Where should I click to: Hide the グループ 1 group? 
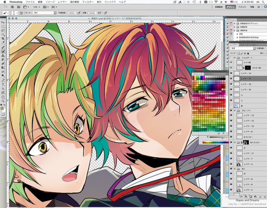point(231,110)
